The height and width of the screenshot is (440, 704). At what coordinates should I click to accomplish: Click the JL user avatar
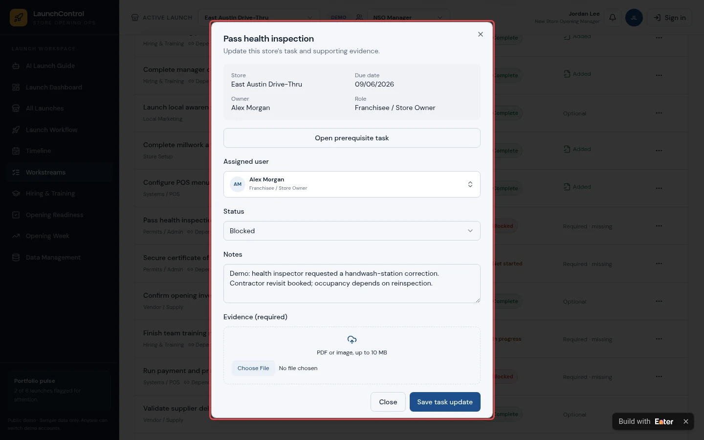coord(634,18)
